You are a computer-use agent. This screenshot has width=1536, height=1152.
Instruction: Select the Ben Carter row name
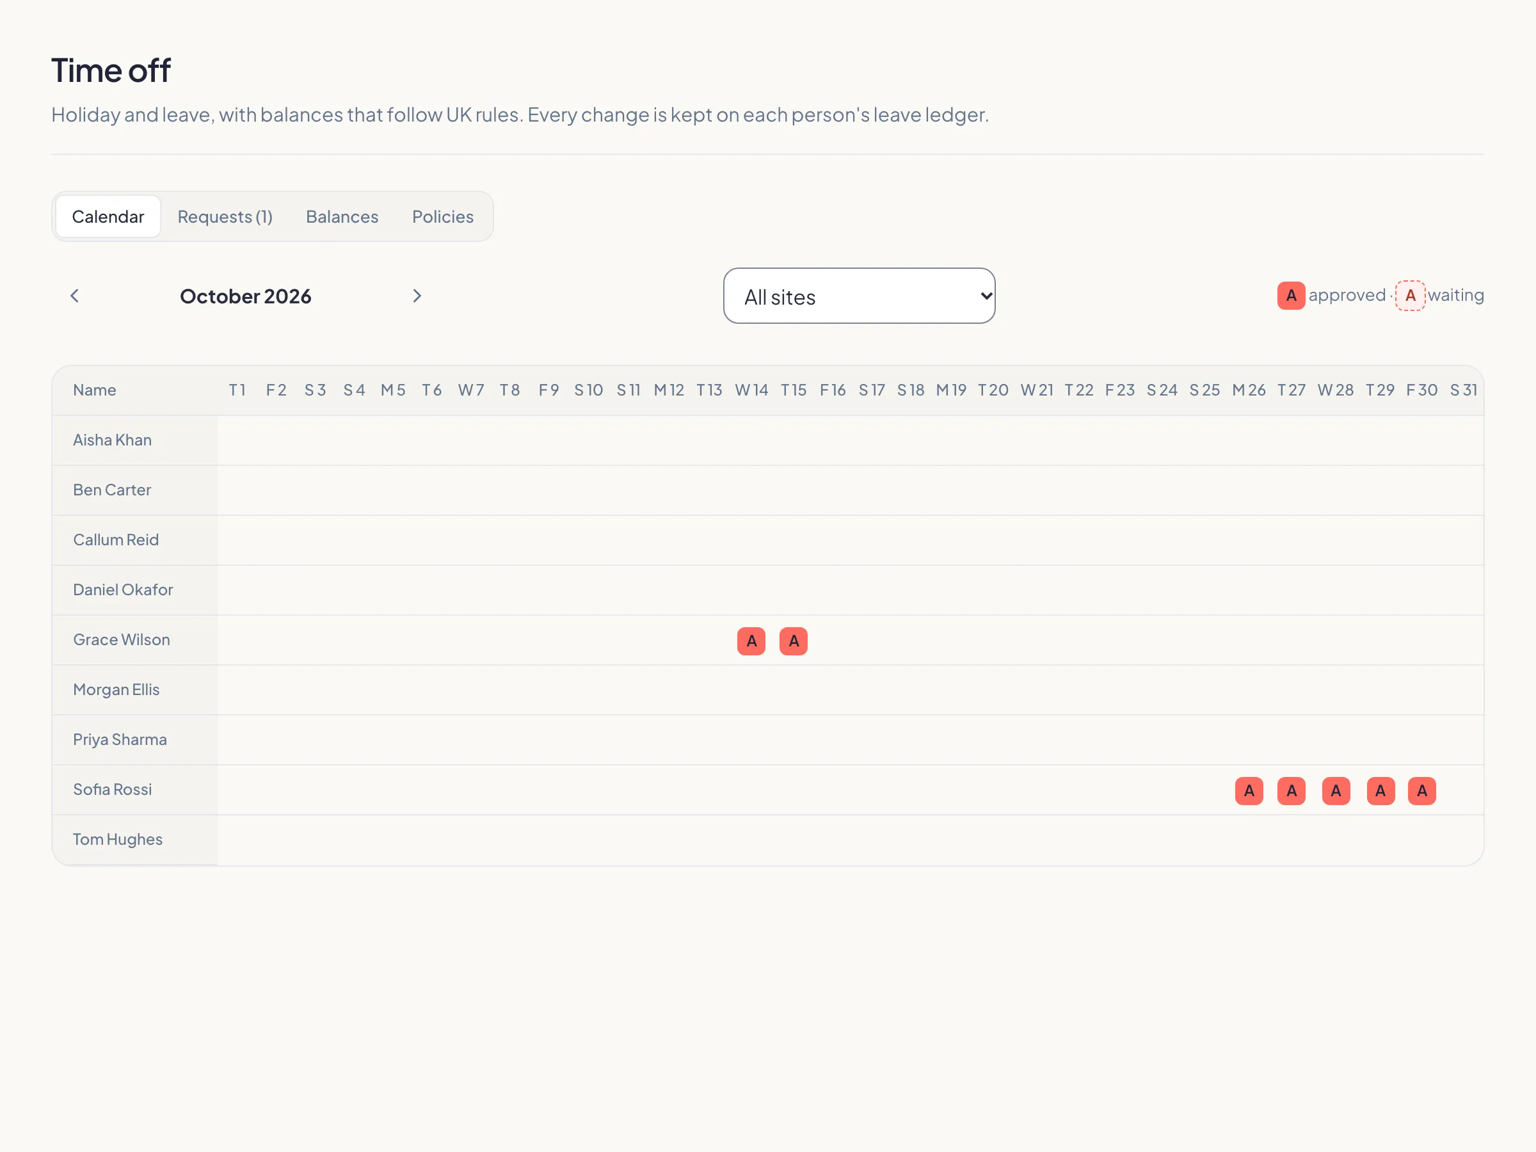(x=112, y=490)
